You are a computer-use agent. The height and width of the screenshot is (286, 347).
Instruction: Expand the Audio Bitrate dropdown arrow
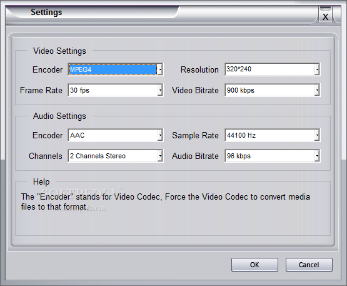(x=317, y=156)
